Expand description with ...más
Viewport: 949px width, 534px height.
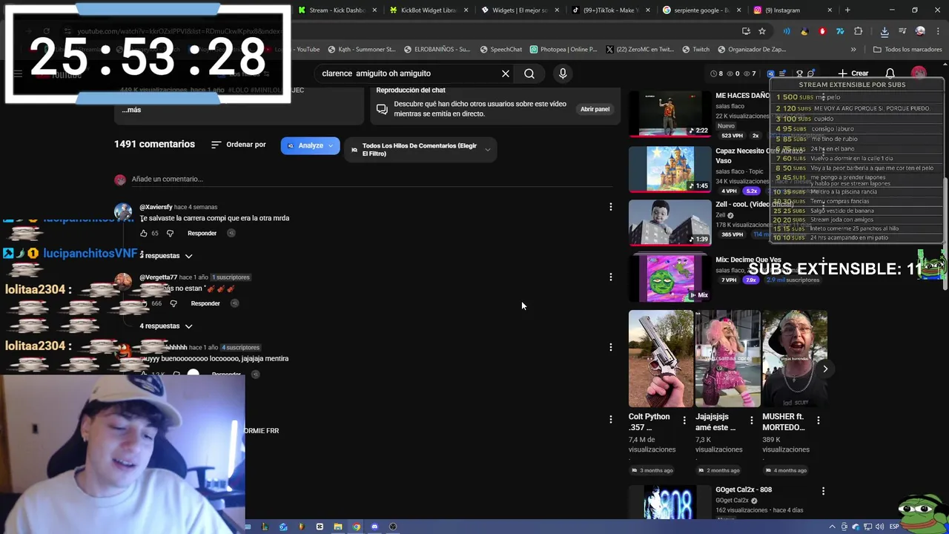pyautogui.click(x=131, y=110)
